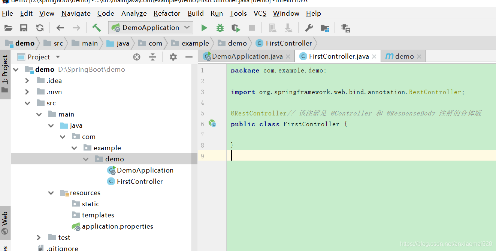The width and height of the screenshot is (496, 251).
Task: Collapse the com package
Action: [x=63, y=137]
